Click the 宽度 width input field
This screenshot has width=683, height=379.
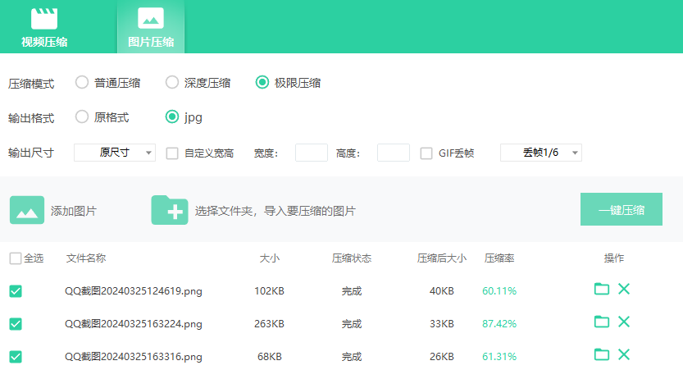pyautogui.click(x=312, y=153)
